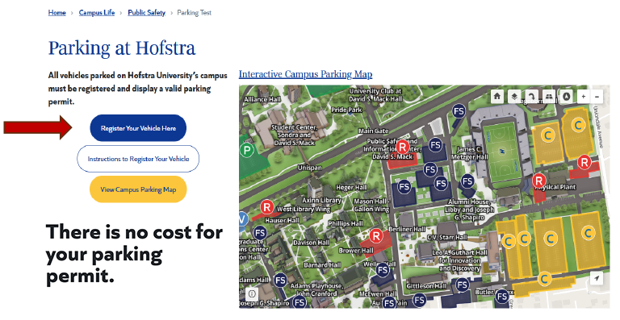Select the R marker at Physical Plant
The width and height of the screenshot is (620, 320).
coord(538,181)
